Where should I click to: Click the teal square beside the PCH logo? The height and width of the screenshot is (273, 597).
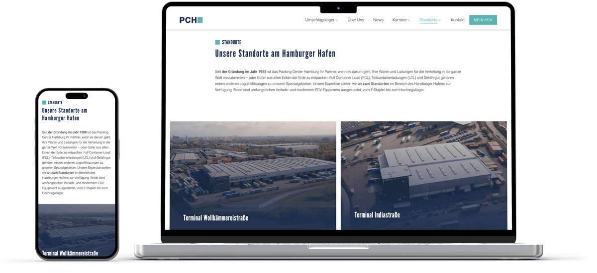click(x=200, y=20)
